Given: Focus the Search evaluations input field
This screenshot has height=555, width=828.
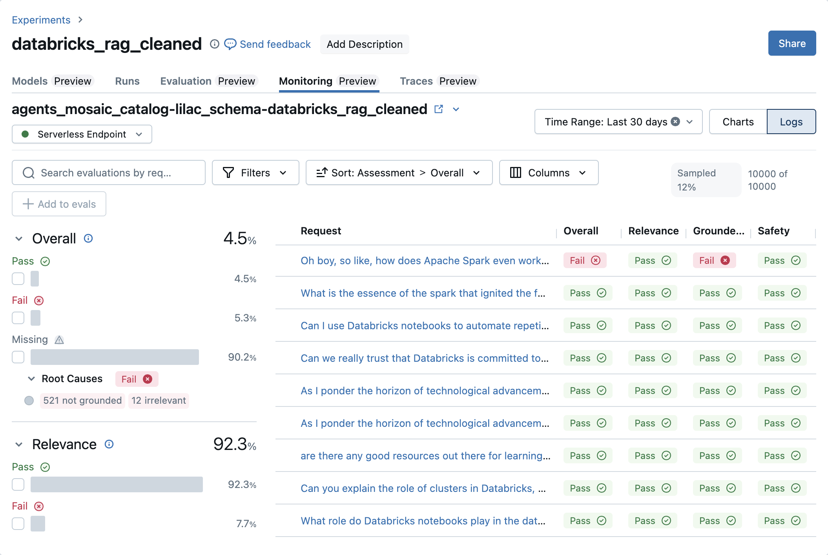Looking at the screenshot, I should (109, 172).
